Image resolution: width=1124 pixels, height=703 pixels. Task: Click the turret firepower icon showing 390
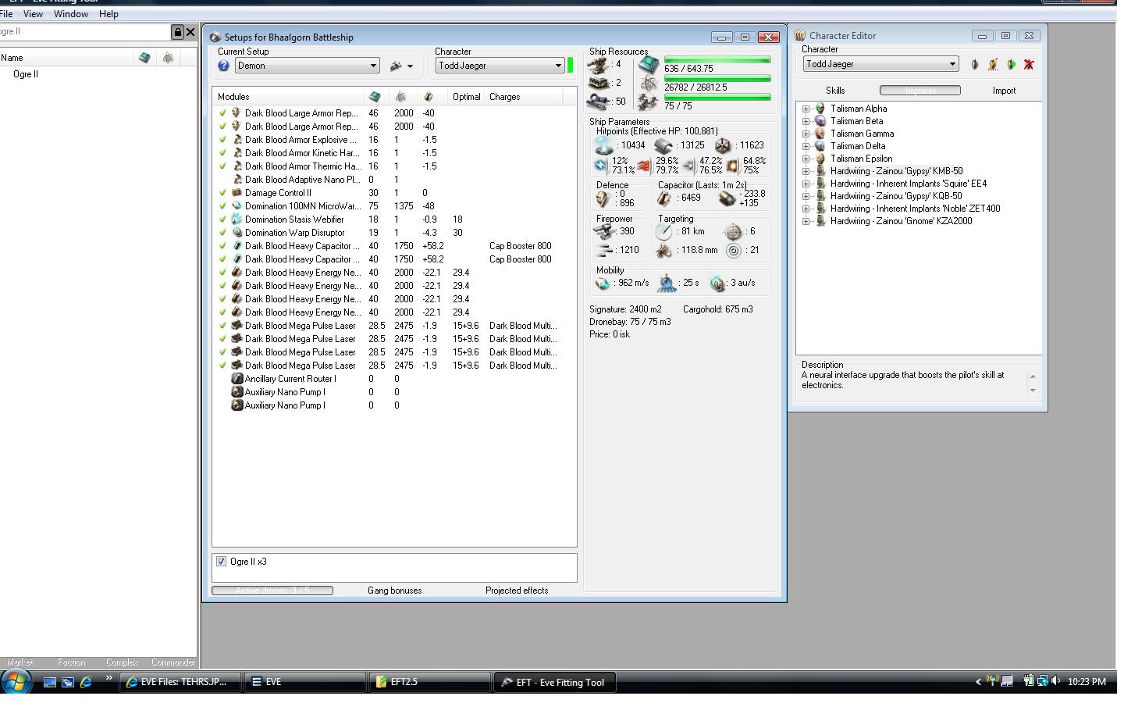pos(603,231)
